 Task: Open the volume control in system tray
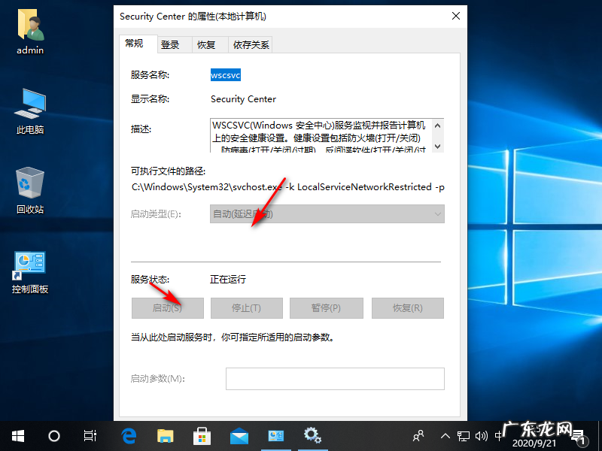point(482,436)
